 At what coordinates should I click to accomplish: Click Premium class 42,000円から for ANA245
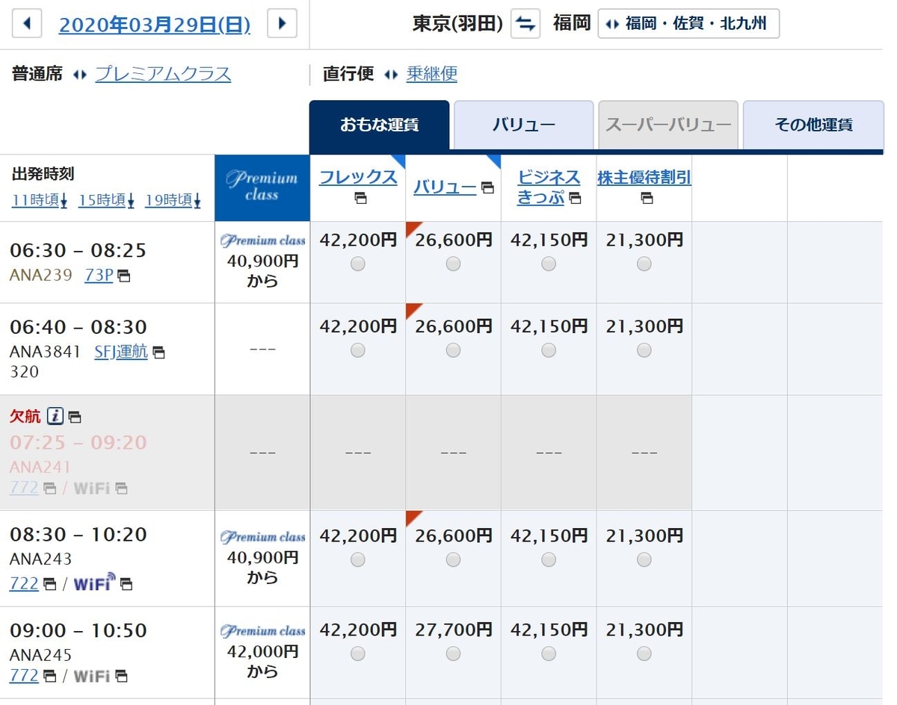(x=262, y=651)
